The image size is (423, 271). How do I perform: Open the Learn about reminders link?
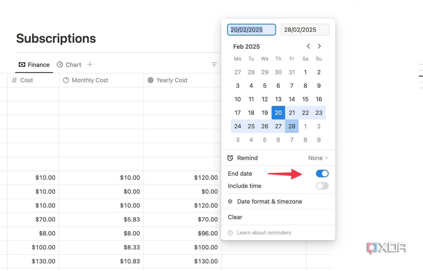point(264,233)
